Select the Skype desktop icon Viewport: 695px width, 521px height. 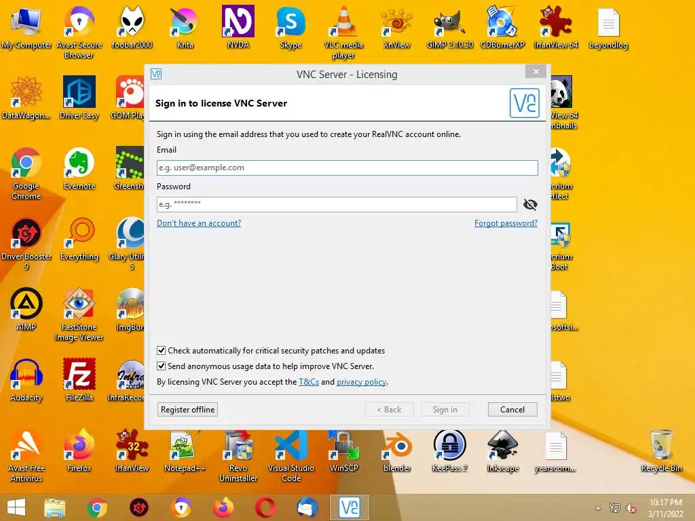point(290,27)
